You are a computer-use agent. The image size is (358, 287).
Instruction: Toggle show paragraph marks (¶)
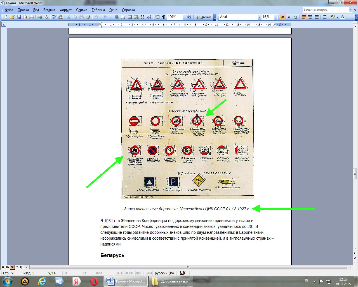point(163,17)
